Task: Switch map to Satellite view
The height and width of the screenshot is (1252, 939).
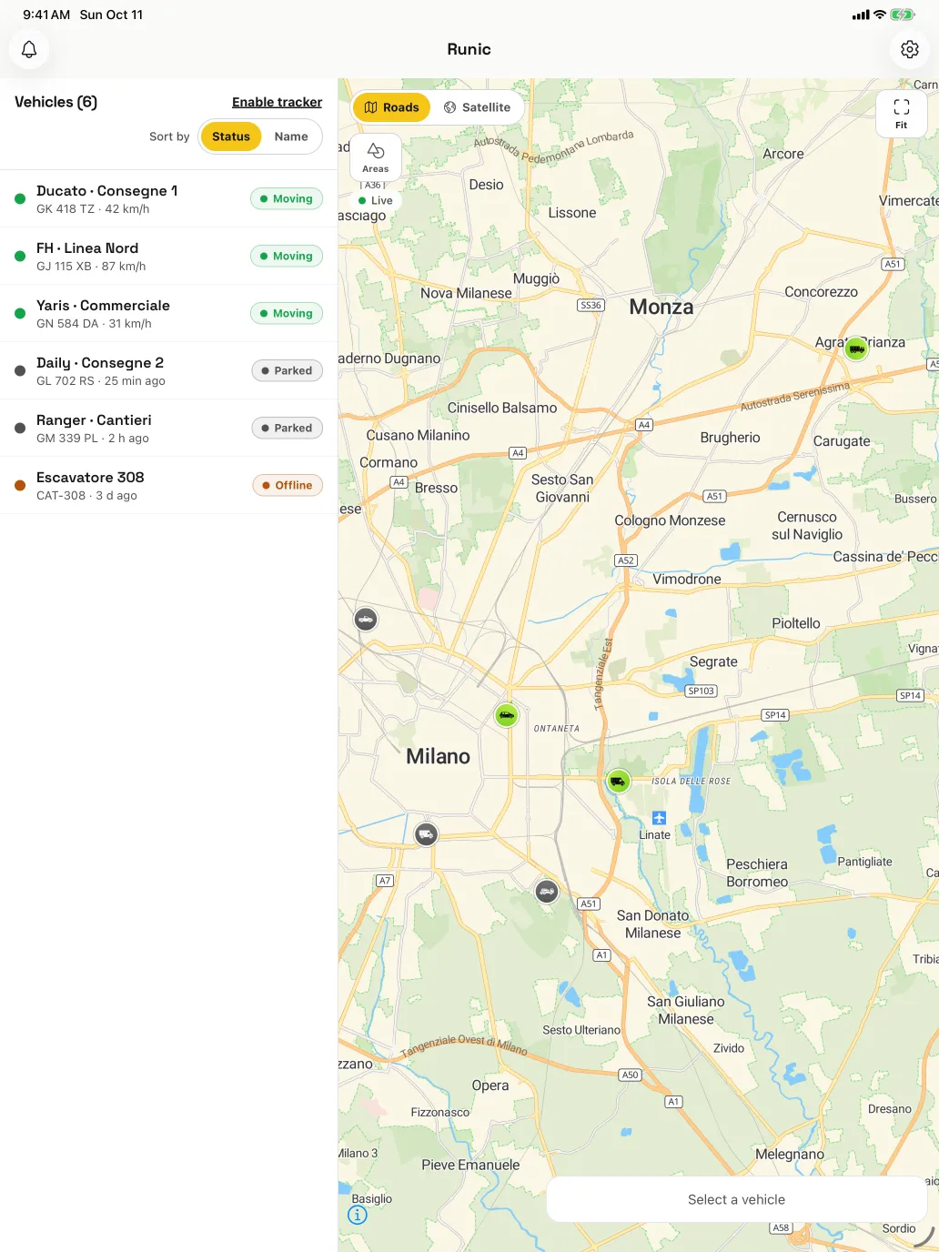Action: [x=477, y=107]
